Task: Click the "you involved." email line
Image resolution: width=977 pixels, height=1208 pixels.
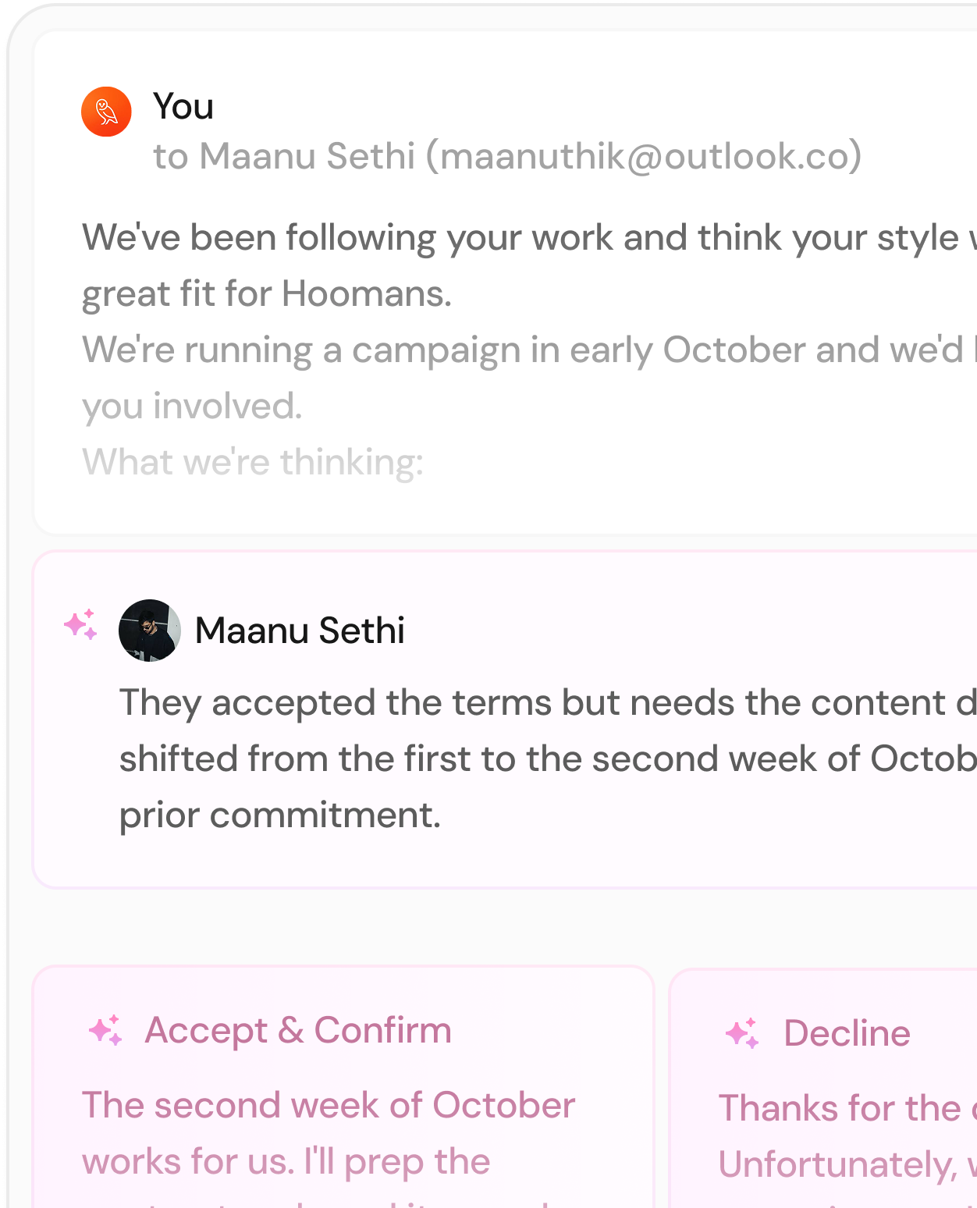Action: (x=192, y=407)
